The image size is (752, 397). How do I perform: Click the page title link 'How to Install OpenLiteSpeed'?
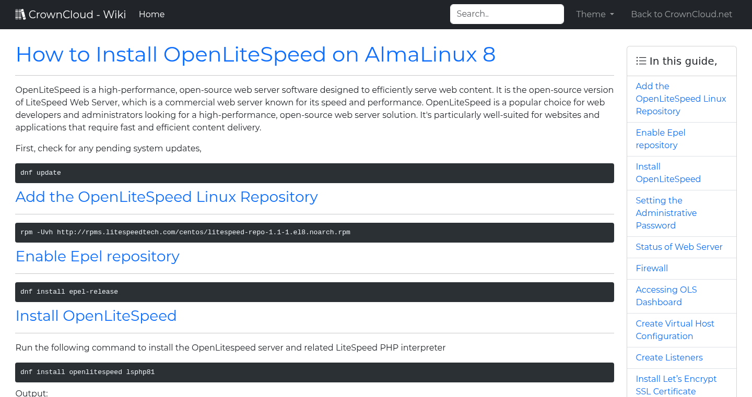(255, 54)
